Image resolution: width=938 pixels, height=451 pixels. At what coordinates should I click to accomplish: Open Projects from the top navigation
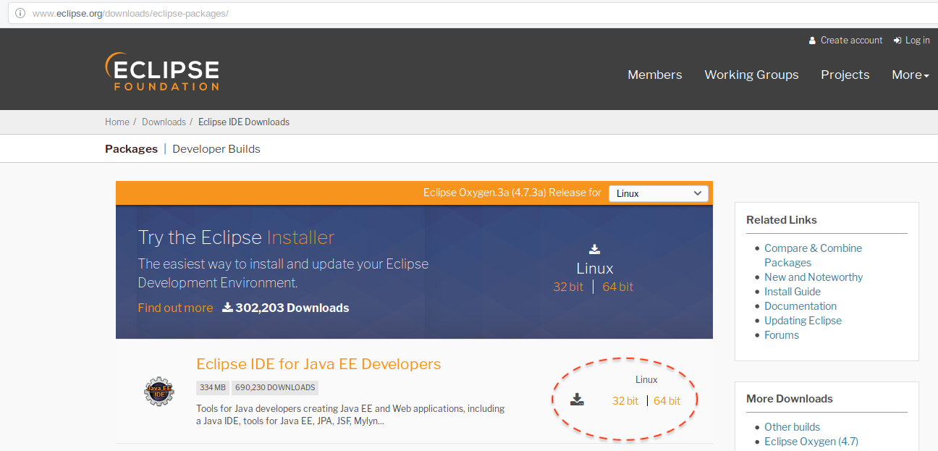(845, 75)
